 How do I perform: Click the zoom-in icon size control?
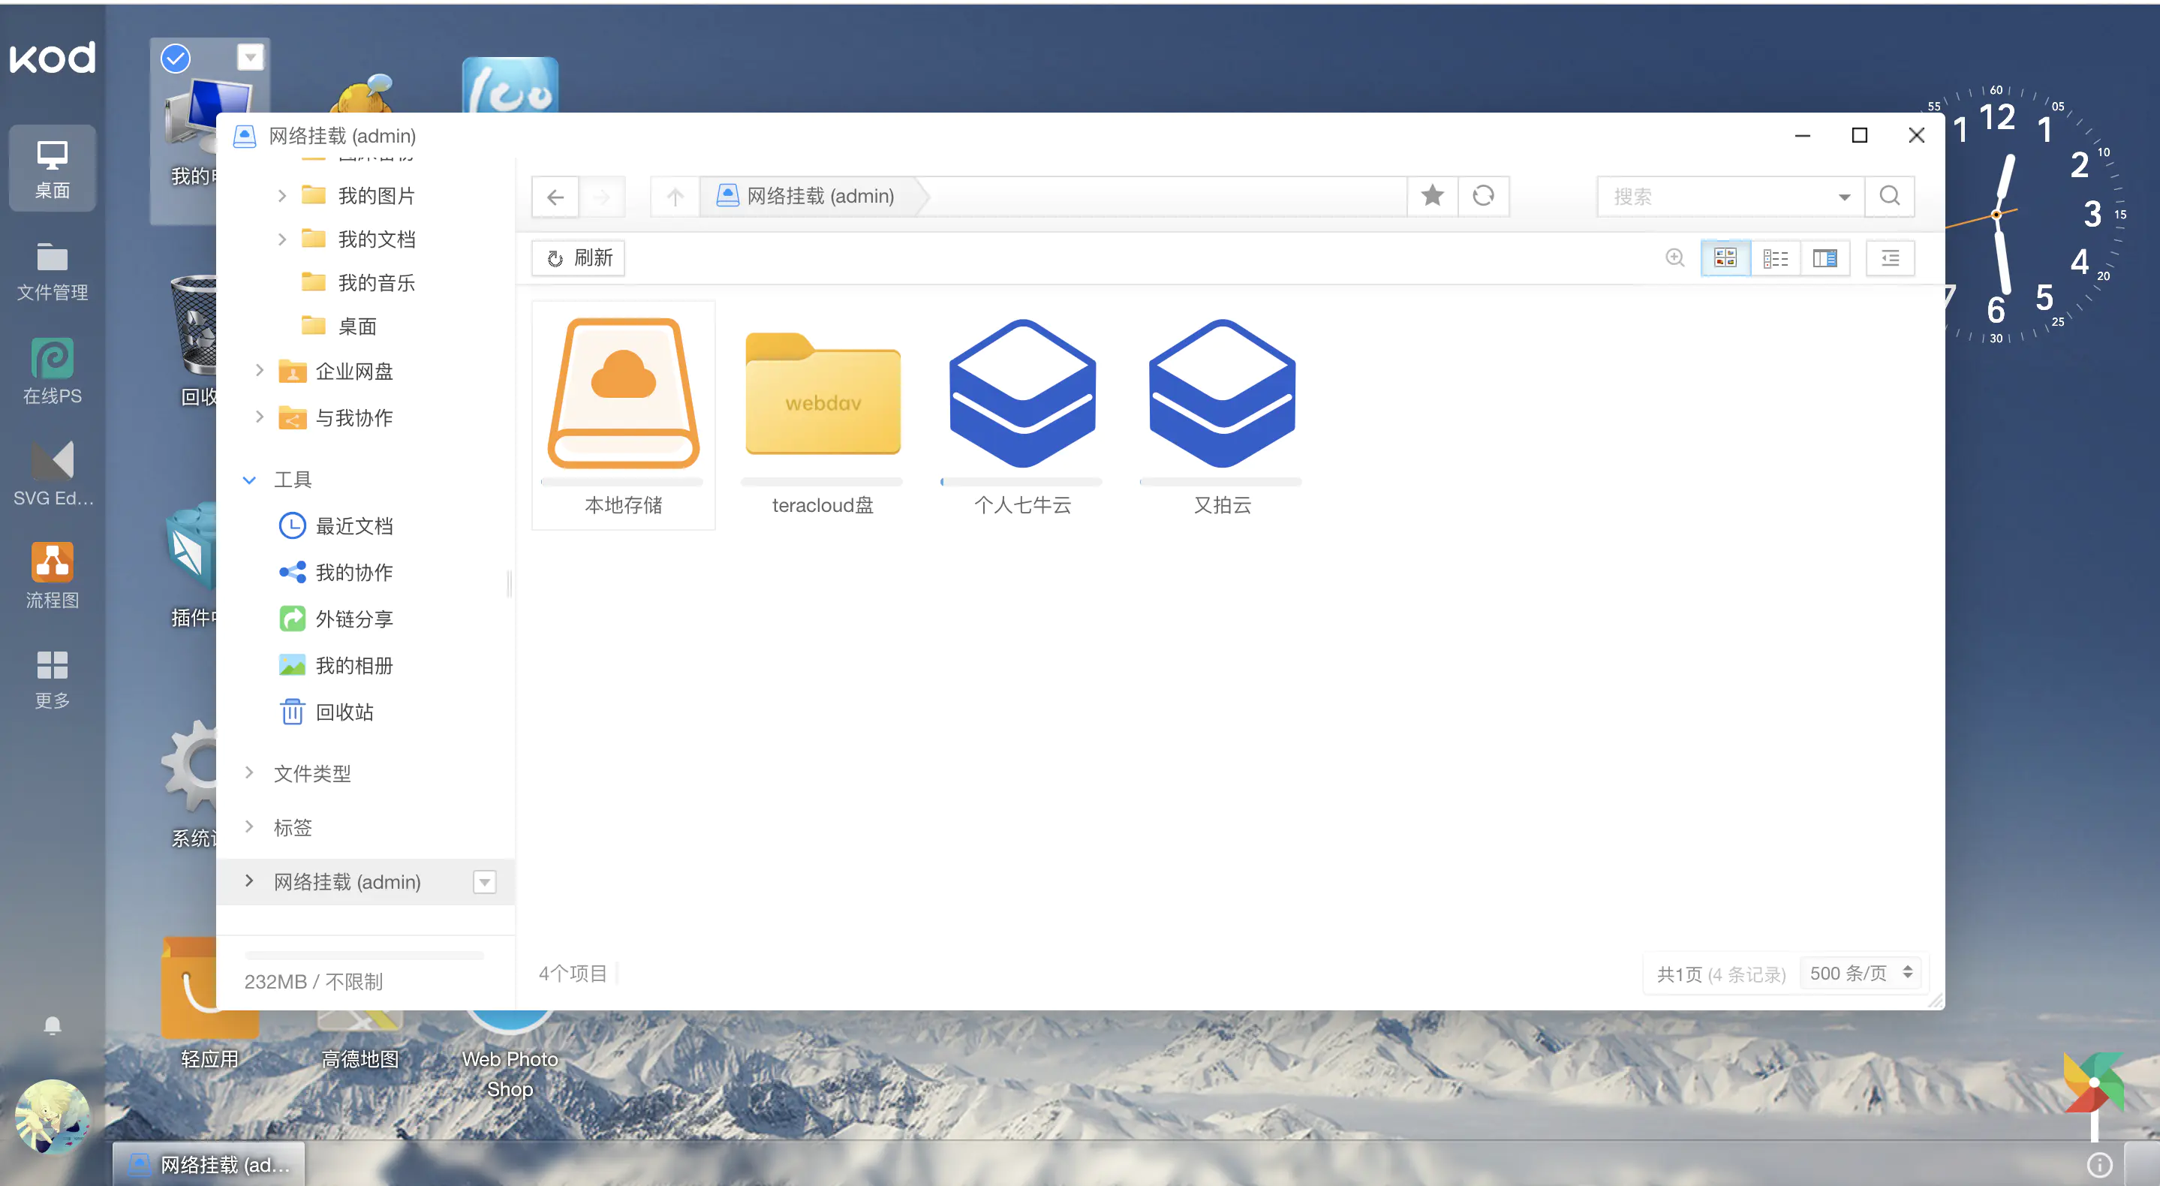1674,257
